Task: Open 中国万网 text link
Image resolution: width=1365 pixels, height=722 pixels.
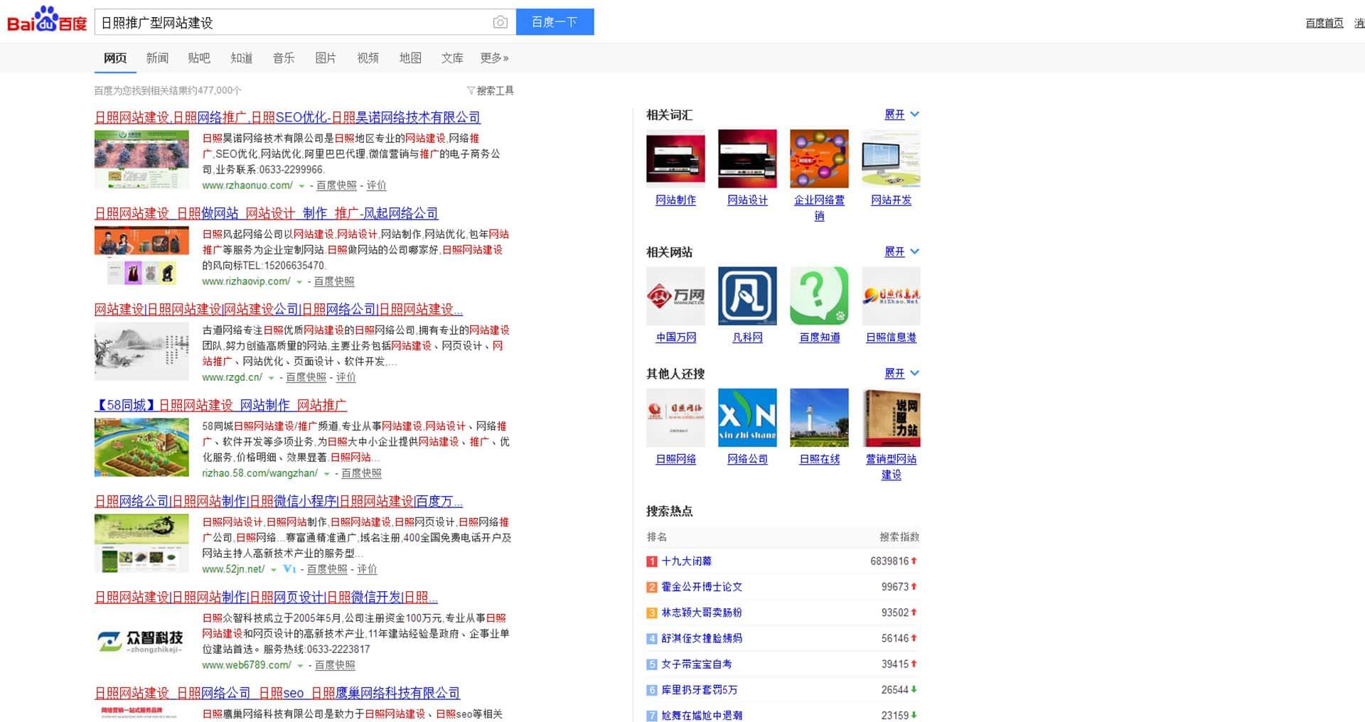Action: point(675,338)
